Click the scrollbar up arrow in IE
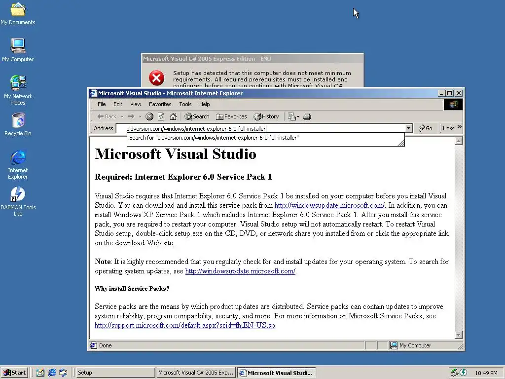505x379 pixels. pos(459,141)
